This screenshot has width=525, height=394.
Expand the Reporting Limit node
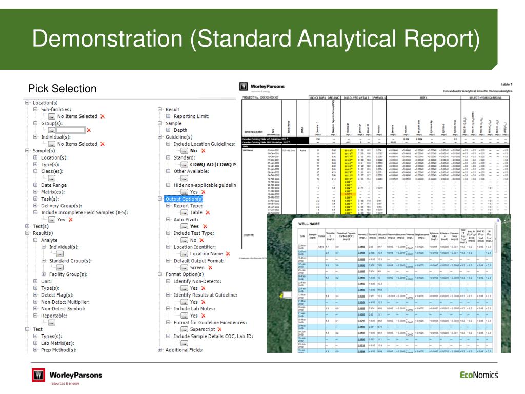(168, 116)
